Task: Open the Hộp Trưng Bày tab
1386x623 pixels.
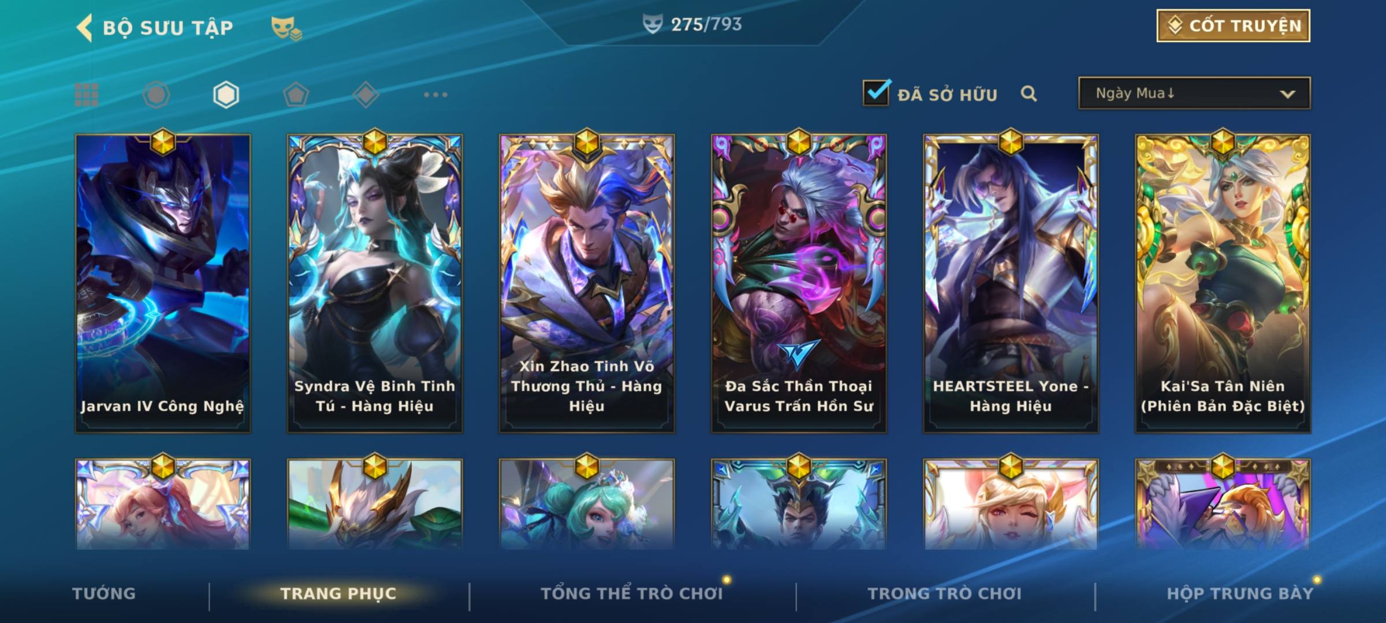Action: [x=1240, y=594]
